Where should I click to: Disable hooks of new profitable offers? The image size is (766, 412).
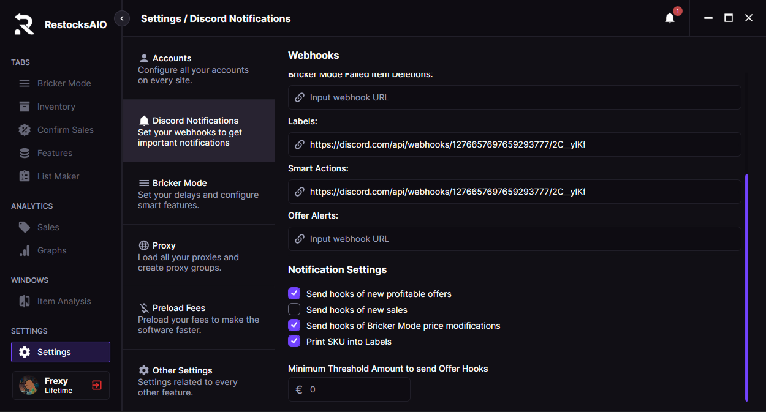294,294
